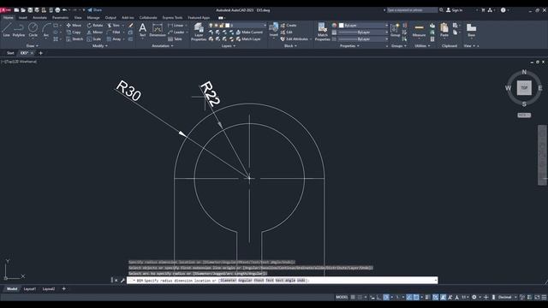The image size is (548, 308).
Task: Open the ByLayer linetype dropdown
Action: (363, 39)
